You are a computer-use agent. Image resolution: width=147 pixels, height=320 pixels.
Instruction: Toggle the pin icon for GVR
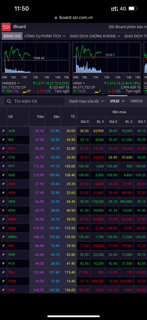3,184
